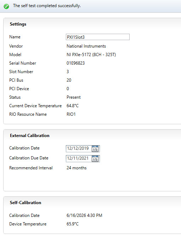Click the NI PXIe-5172 model value
181x235 pixels.
click(x=91, y=55)
